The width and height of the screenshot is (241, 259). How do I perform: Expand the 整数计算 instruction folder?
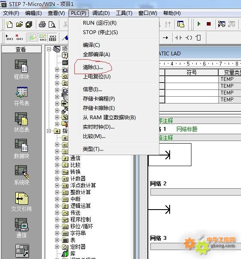[57, 192]
